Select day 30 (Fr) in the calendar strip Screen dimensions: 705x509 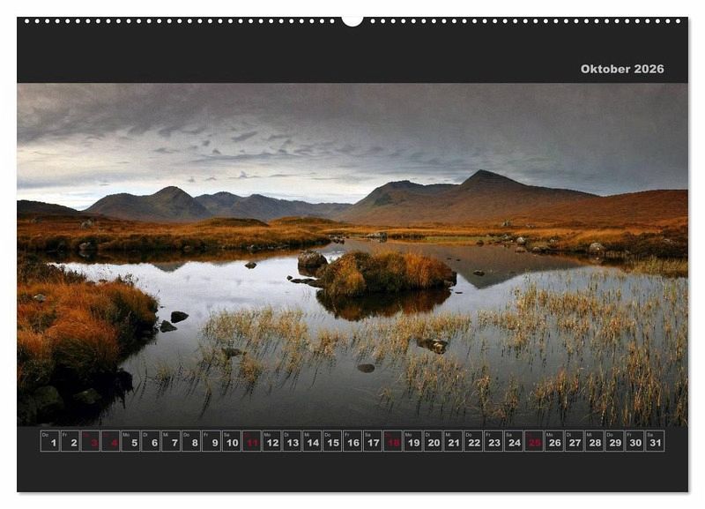(x=635, y=441)
